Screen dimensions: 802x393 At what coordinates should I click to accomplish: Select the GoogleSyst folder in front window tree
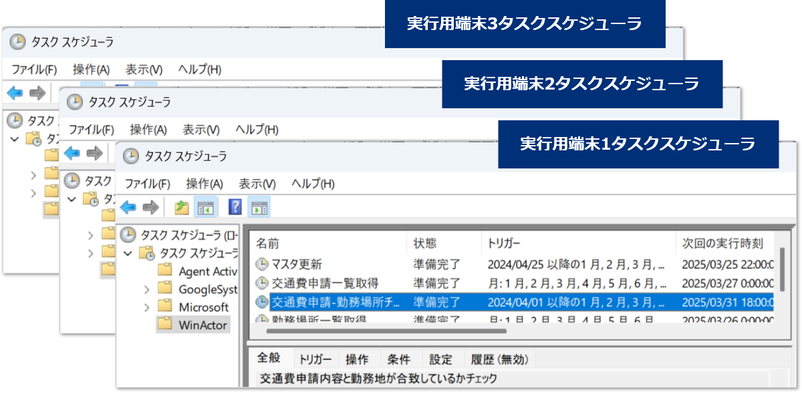[x=208, y=289]
